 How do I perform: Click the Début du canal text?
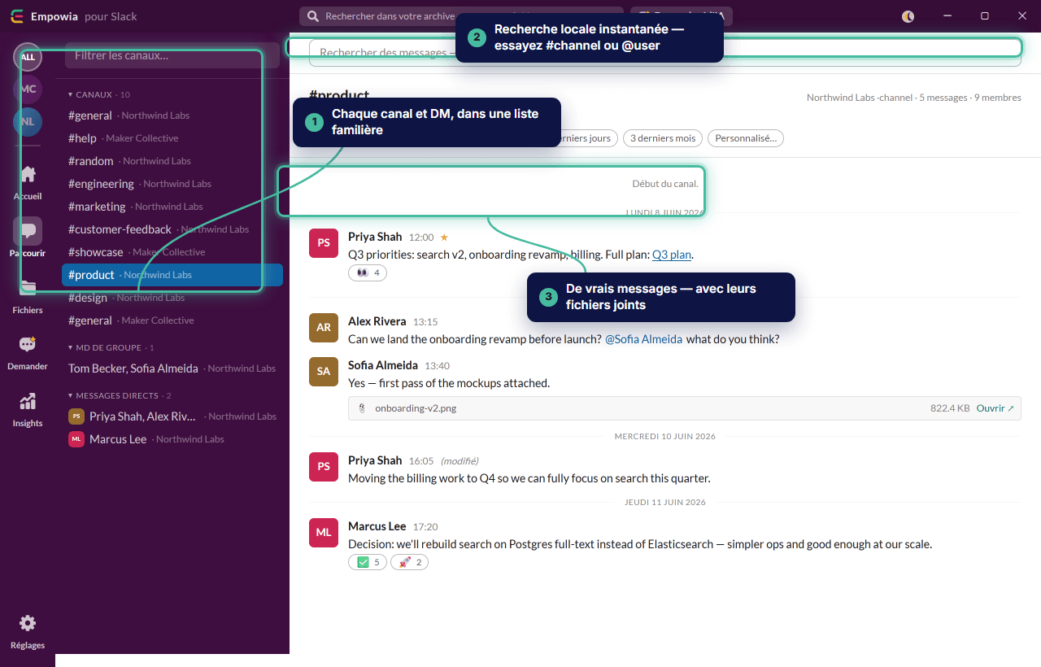pyautogui.click(x=665, y=184)
